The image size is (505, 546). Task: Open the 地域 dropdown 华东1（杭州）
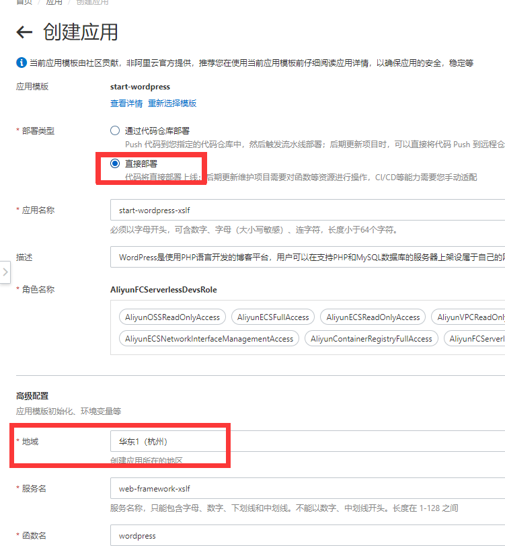point(308,441)
